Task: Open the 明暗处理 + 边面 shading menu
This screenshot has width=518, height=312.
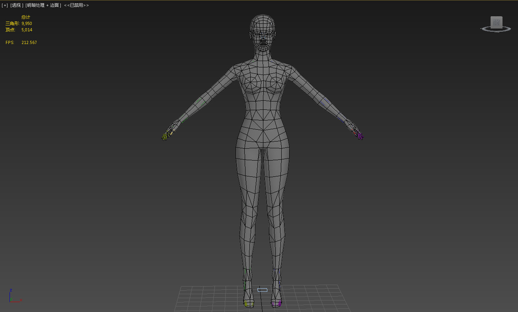Action: coord(43,5)
